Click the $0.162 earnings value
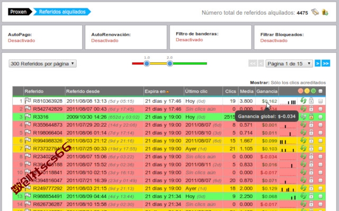 pos(270,101)
